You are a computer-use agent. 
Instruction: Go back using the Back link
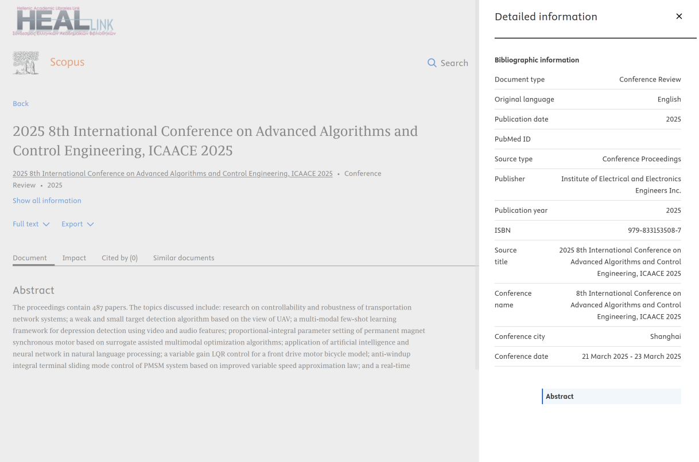[21, 104]
